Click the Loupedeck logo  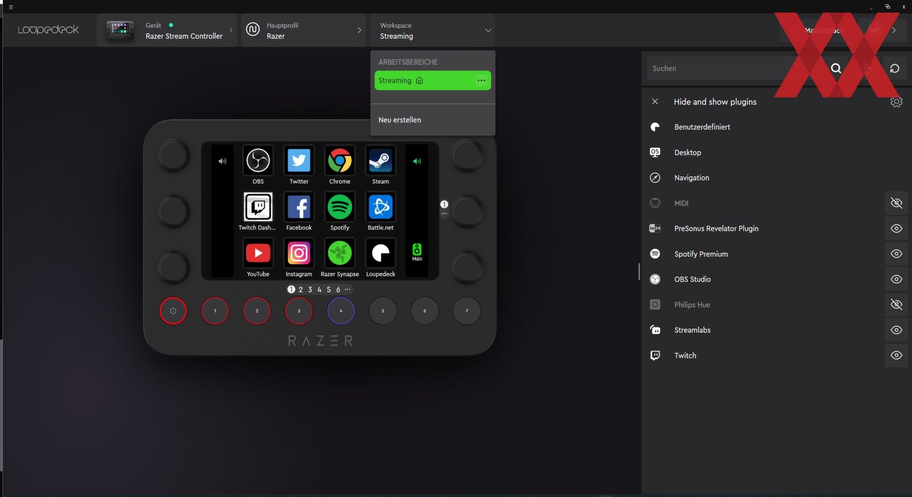tap(48, 30)
